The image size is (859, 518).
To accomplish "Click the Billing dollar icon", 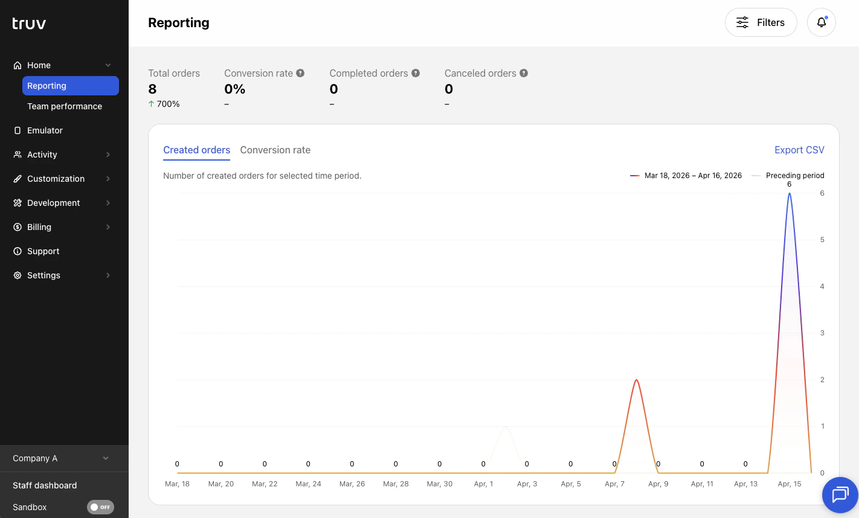I will click(18, 227).
